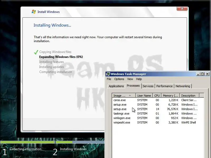The image size is (211, 158).
Task: Close the Install Windows dialog
Action: [x=182, y=8]
